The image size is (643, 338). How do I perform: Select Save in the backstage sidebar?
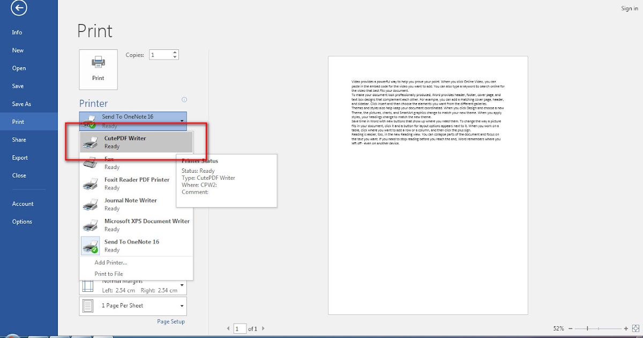(x=18, y=86)
